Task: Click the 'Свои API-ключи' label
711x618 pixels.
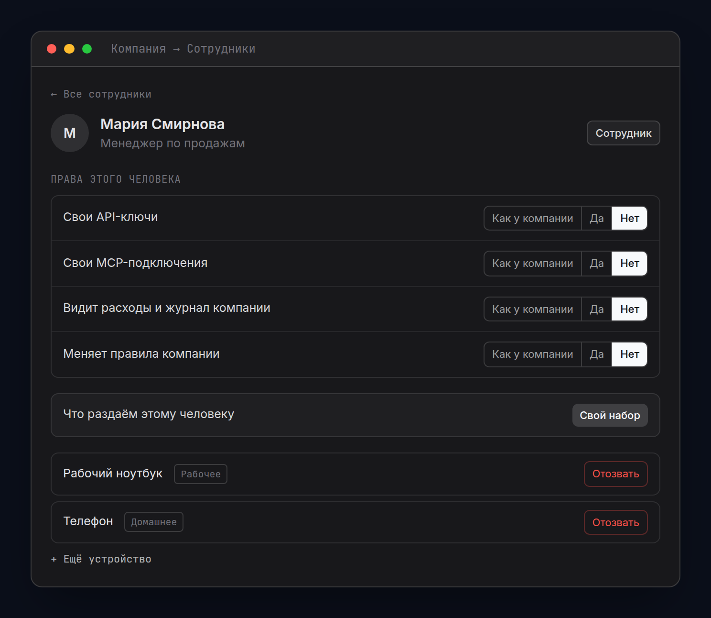Action: coord(110,217)
